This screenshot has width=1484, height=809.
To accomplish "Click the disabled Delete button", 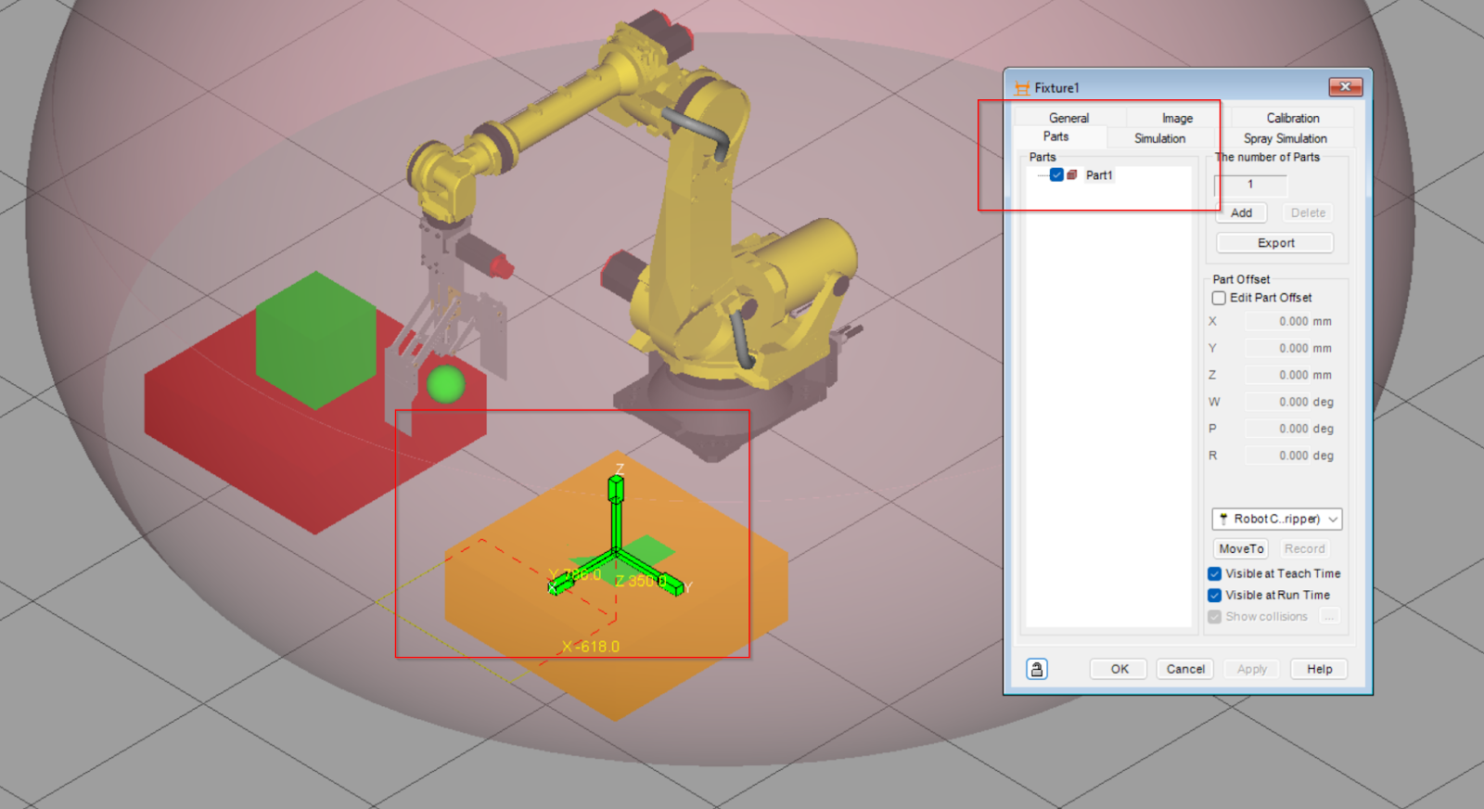I will [x=1308, y=212].
